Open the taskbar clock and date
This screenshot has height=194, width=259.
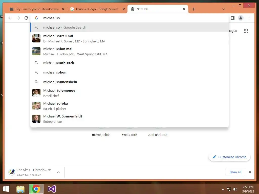pos(248,189)
